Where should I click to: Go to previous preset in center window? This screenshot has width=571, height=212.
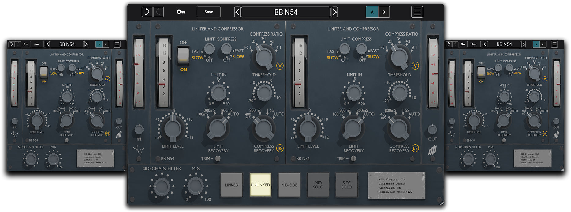pos(237,12)
